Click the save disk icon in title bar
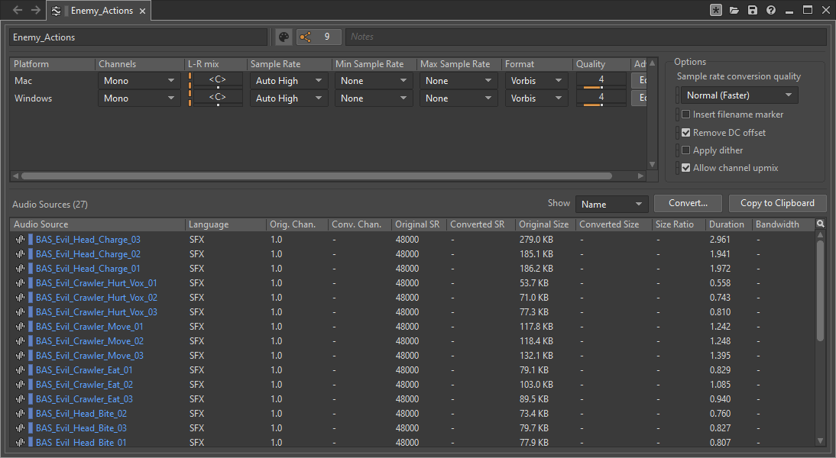 (x=753, y=11)
